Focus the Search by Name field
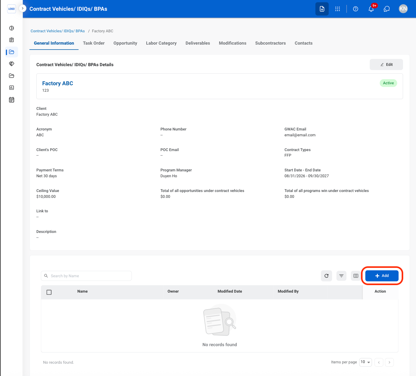This screenshot has width=416, height=376. click(x=86, y=276)
